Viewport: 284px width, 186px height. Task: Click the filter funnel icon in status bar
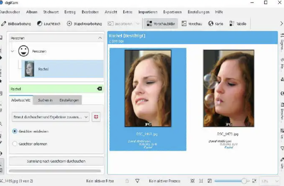pos(138,181)
